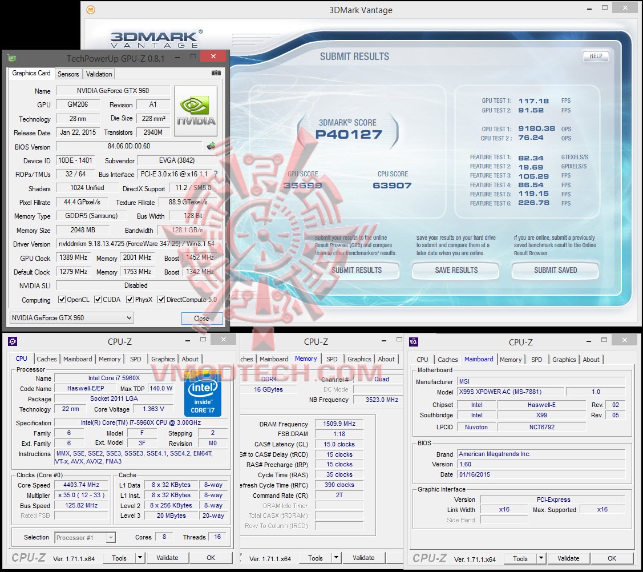Click the DRAM Frequency value 1509.9 MHz

click(339, 424)
